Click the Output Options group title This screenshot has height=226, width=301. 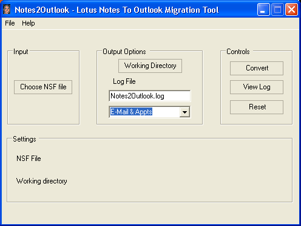(x=124, y=52)
